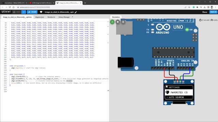Click the Share button

[x=32, y=12]
